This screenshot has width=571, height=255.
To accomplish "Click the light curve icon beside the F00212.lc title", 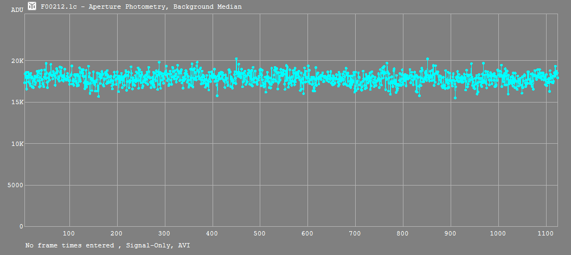I will [x=33, y=7].
